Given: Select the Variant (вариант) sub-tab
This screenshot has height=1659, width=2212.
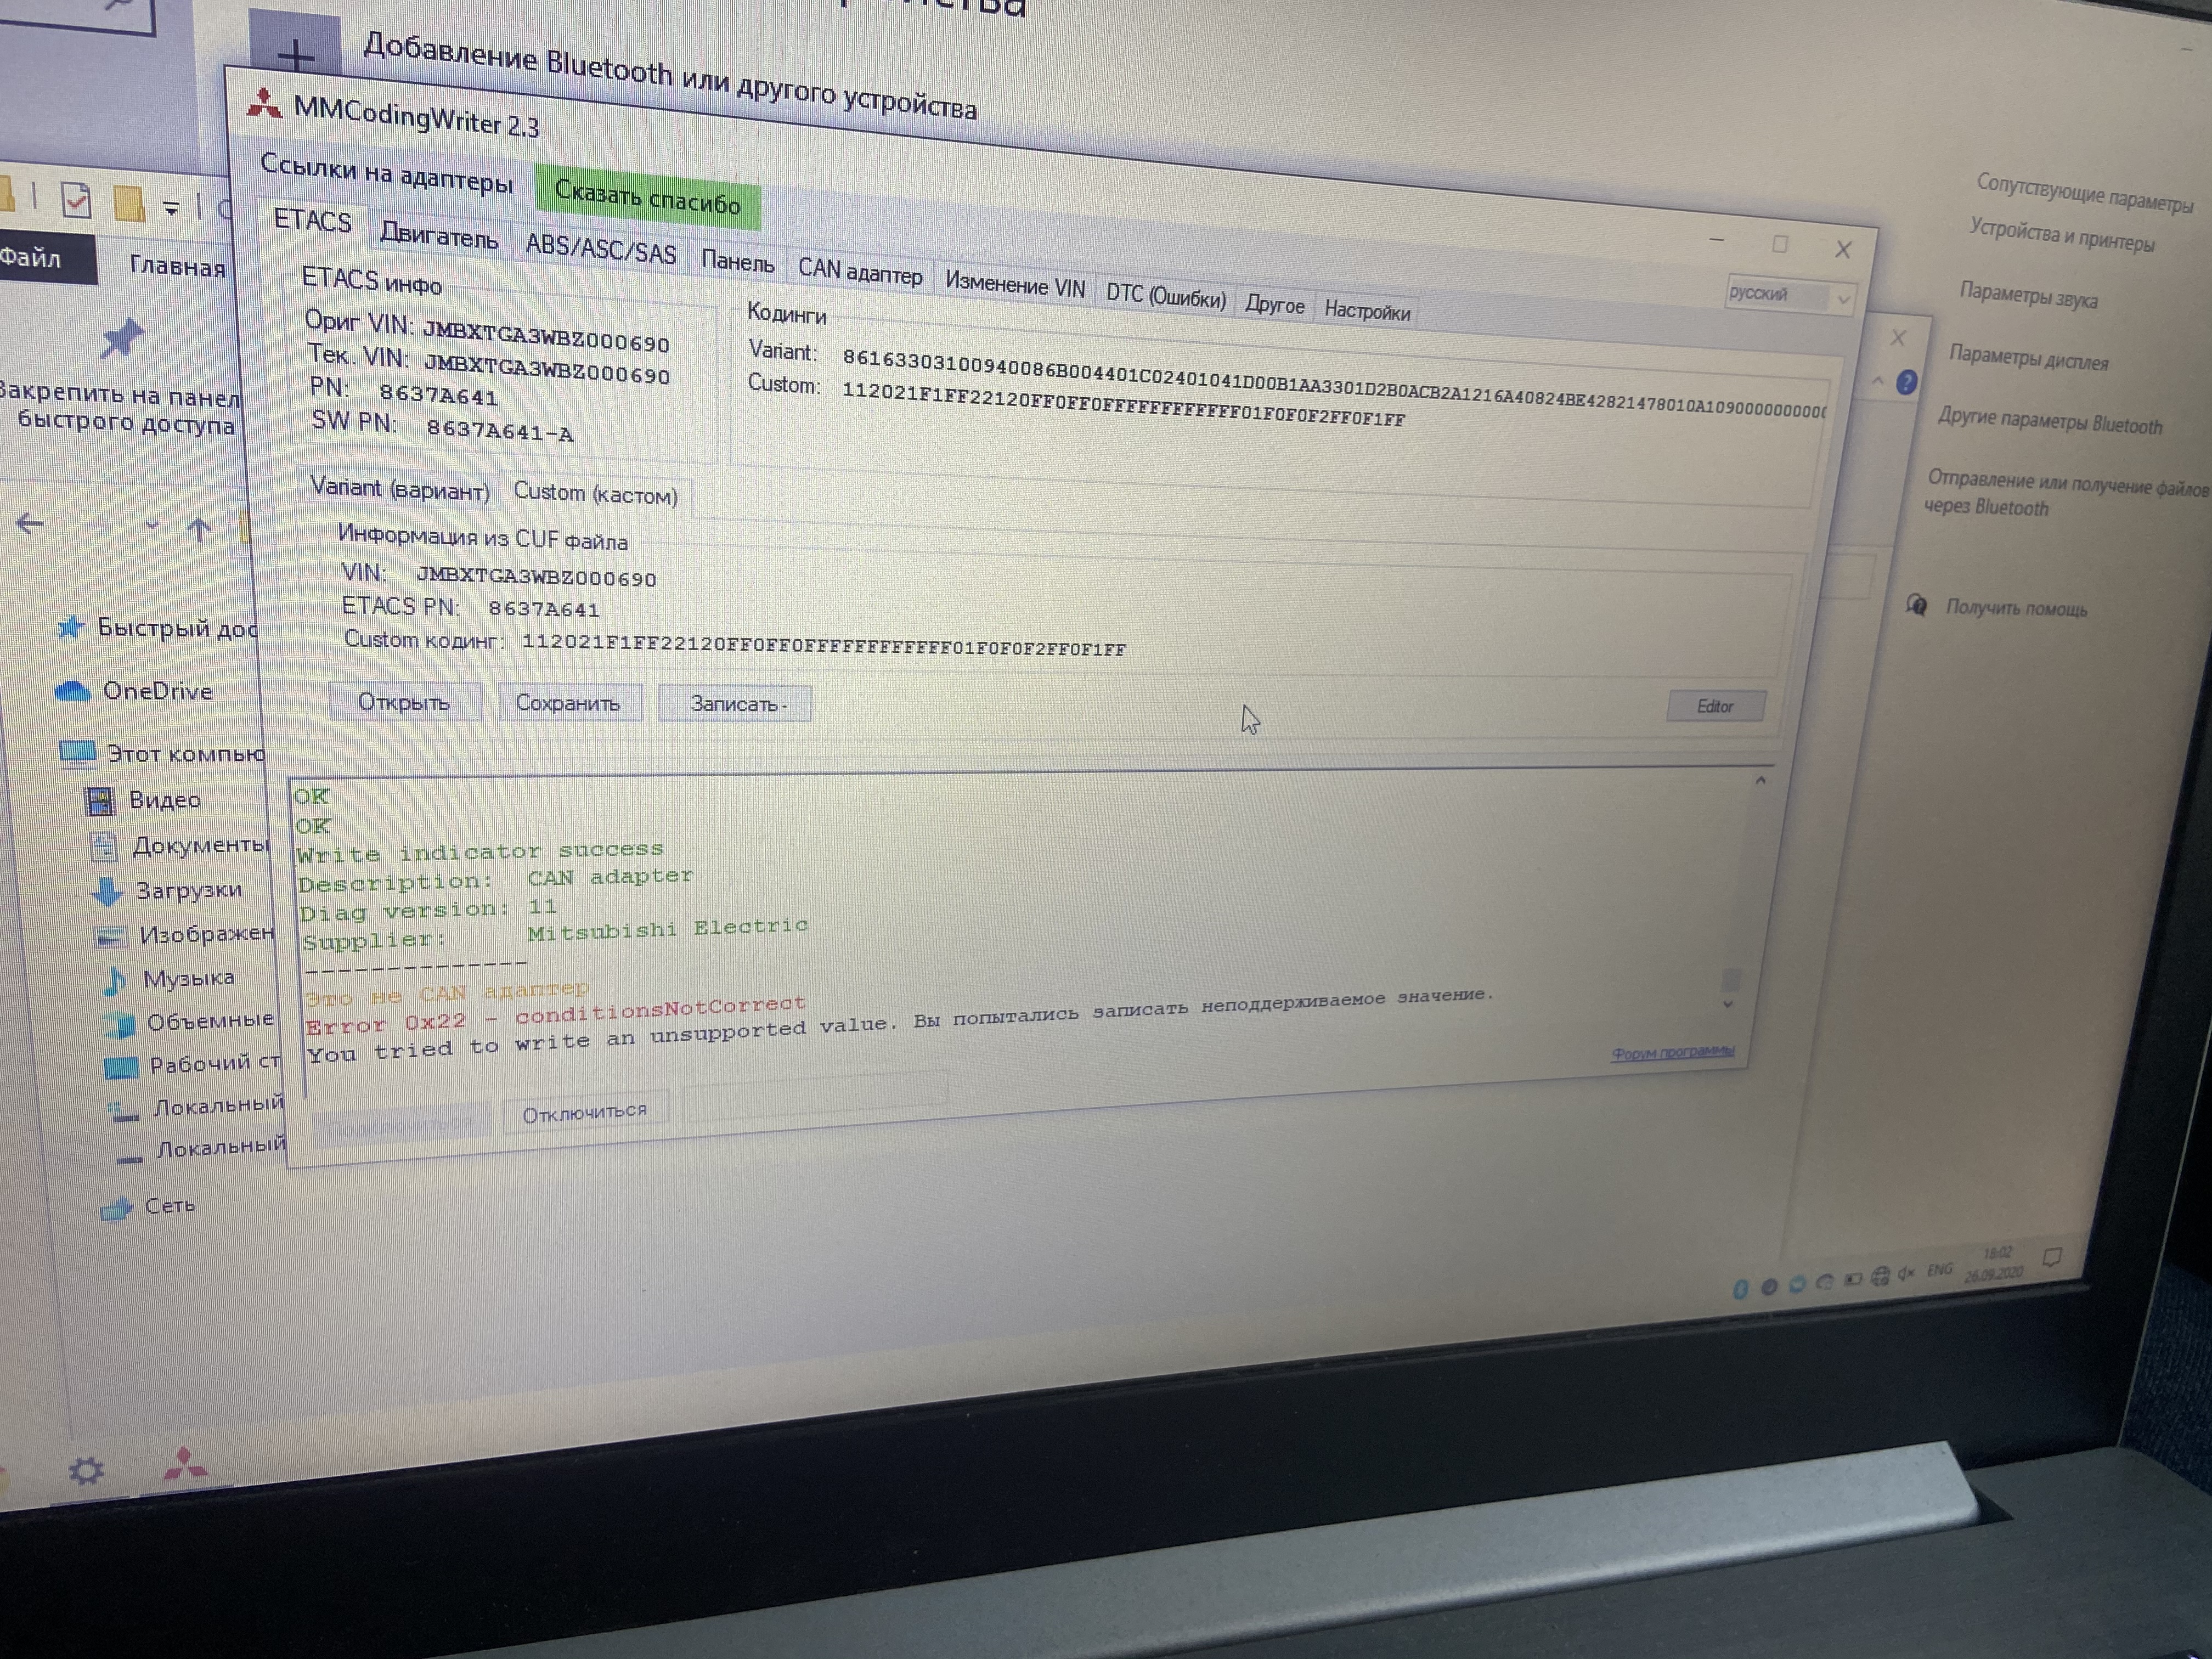Looking at the screenshot, I should point(400,489).
